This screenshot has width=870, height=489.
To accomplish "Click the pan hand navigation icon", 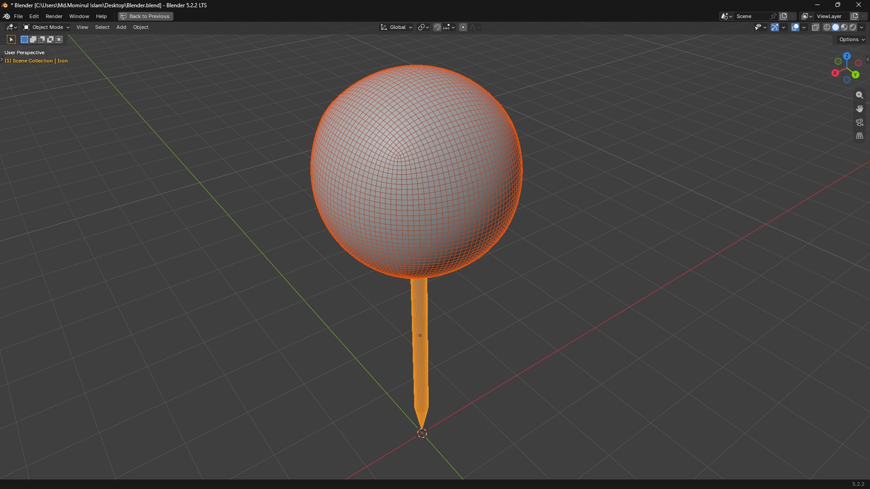I will 859,109.
